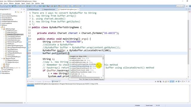Switch to the BufferTesting.java editor tab
191x107 pixels.
pos(34,9)
